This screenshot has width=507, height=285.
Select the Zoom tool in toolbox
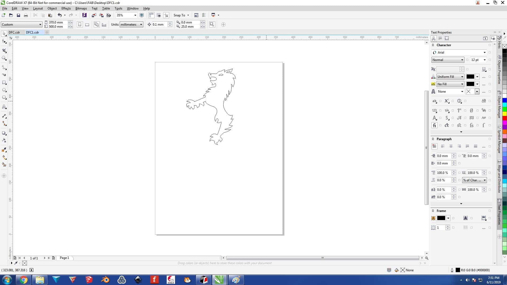coord(4,58)
